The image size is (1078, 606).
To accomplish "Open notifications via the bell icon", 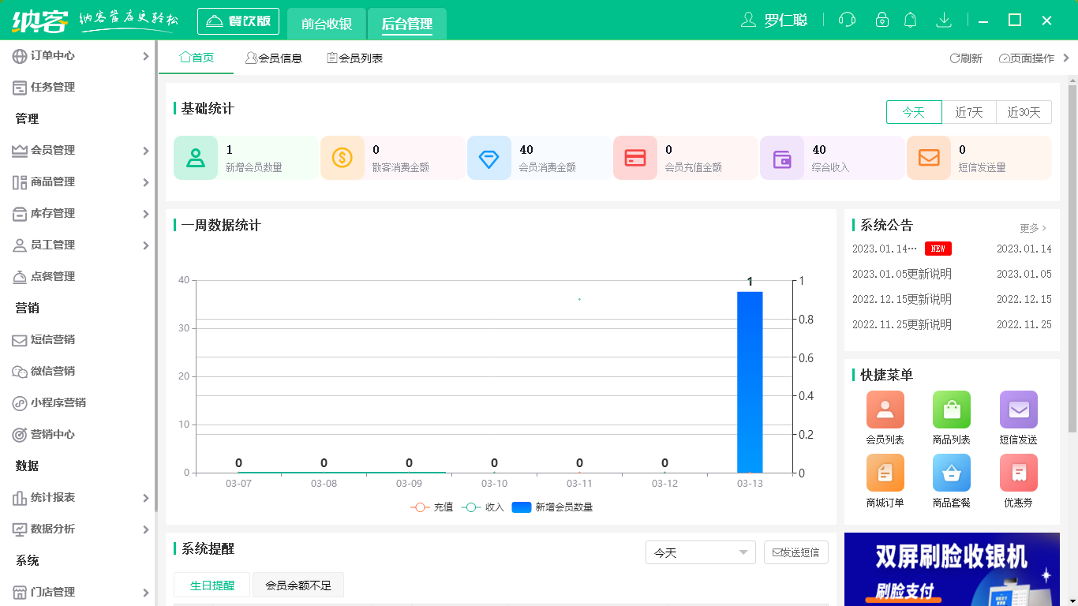I will 911,19.
